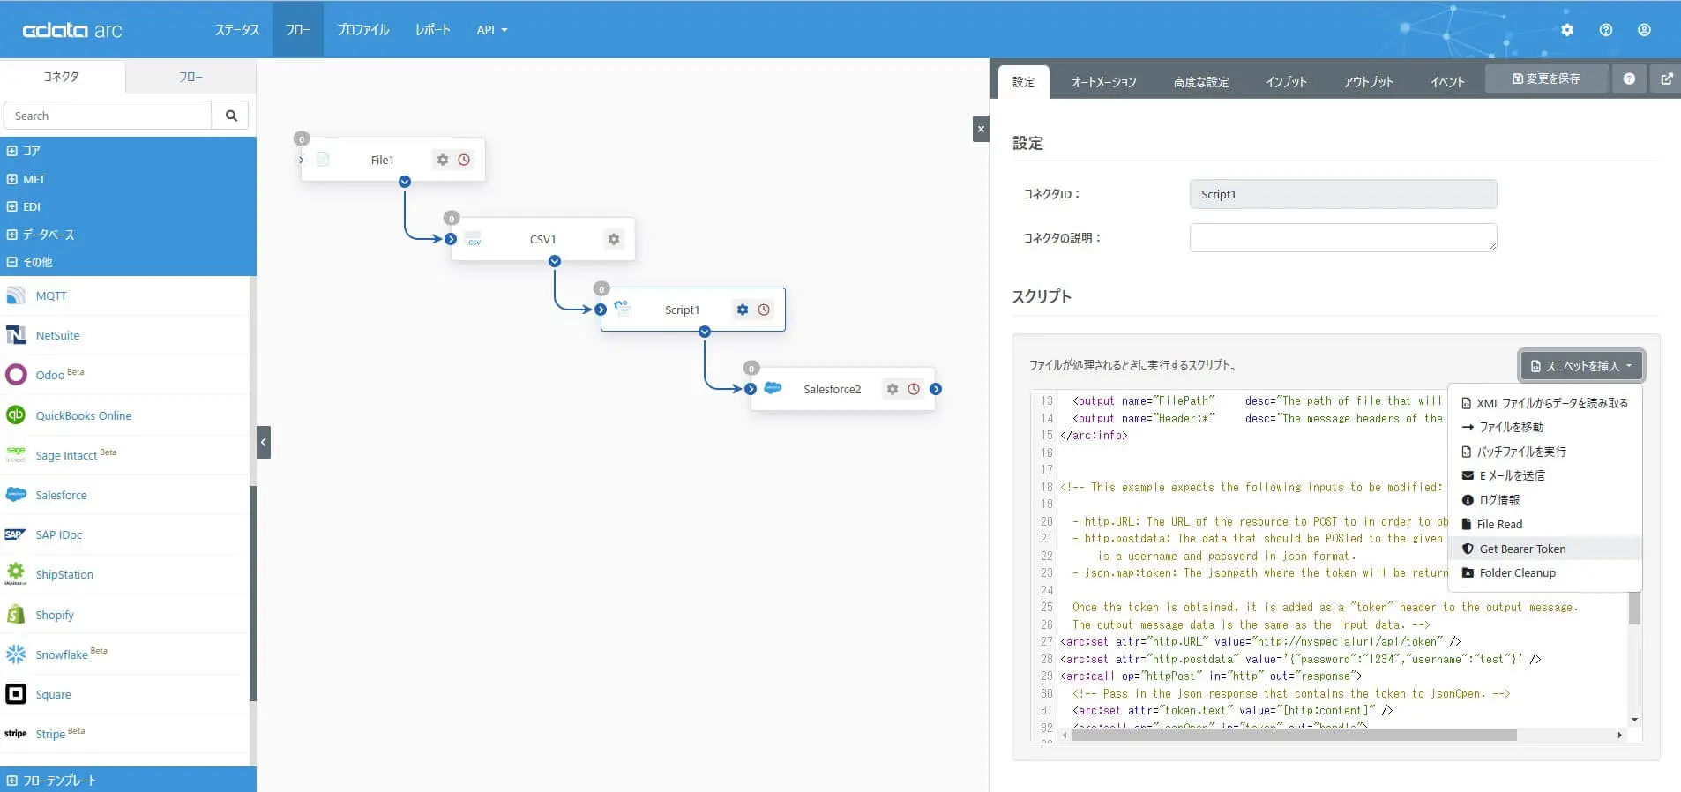Image resolution: width=1681 pixels, height=792 pixels.
Task: Click the CData Arc logo
Action: pos(72,30)
